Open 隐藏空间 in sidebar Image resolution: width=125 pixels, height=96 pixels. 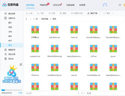tap(12, 50)
